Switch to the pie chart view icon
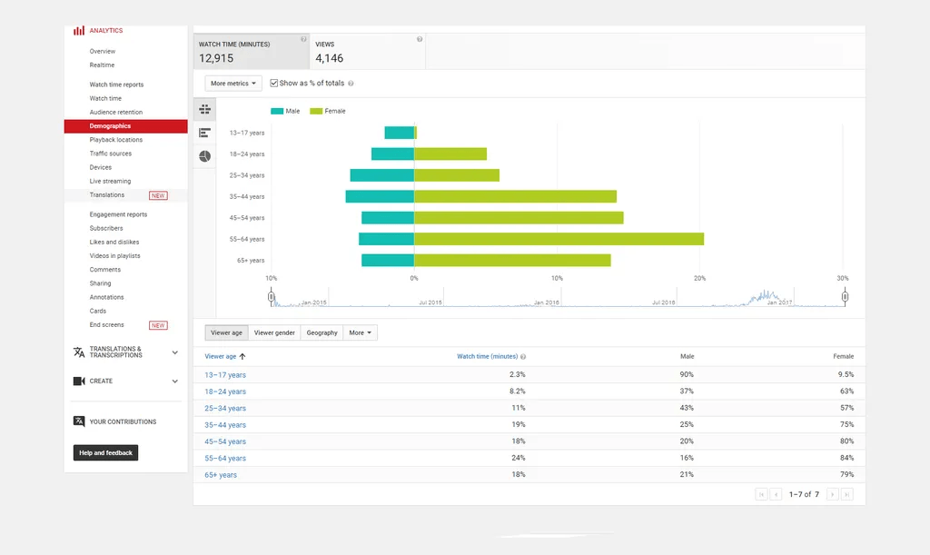930x555 pixels. pos(204,156)
